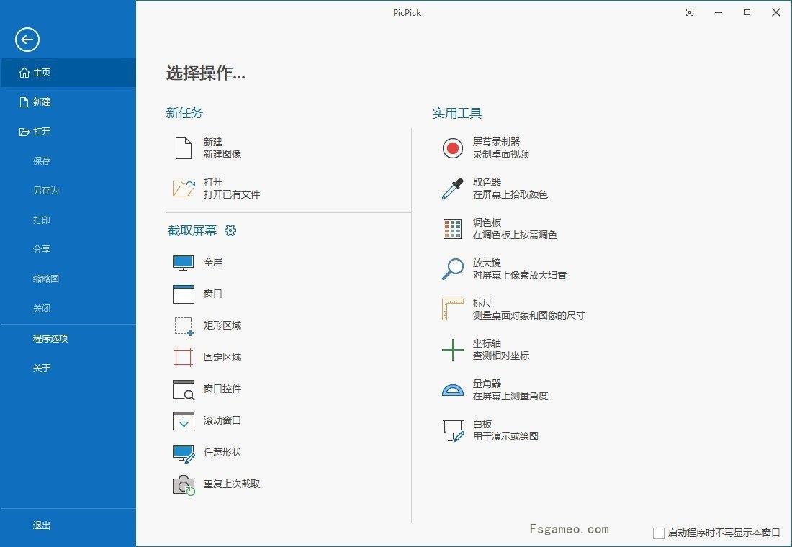Click 在屏幕上测量角度 description text

coord(510,396)
